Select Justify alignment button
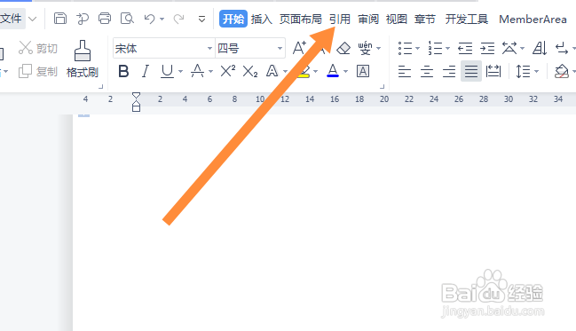Screen dimensions: 576x331 tap(471, 71)
